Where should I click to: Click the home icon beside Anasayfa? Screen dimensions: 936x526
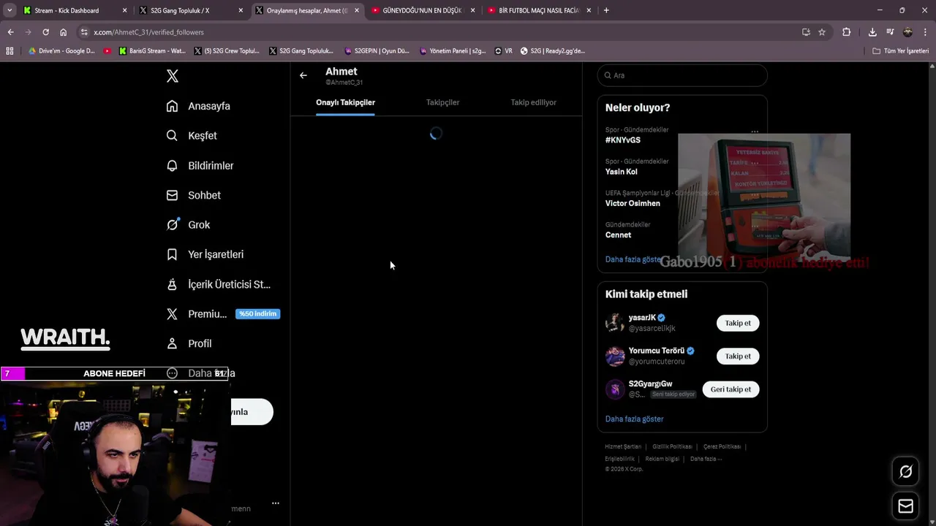pos(172,106)
